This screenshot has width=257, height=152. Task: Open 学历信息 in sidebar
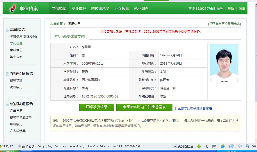click(x=16, y=43)
